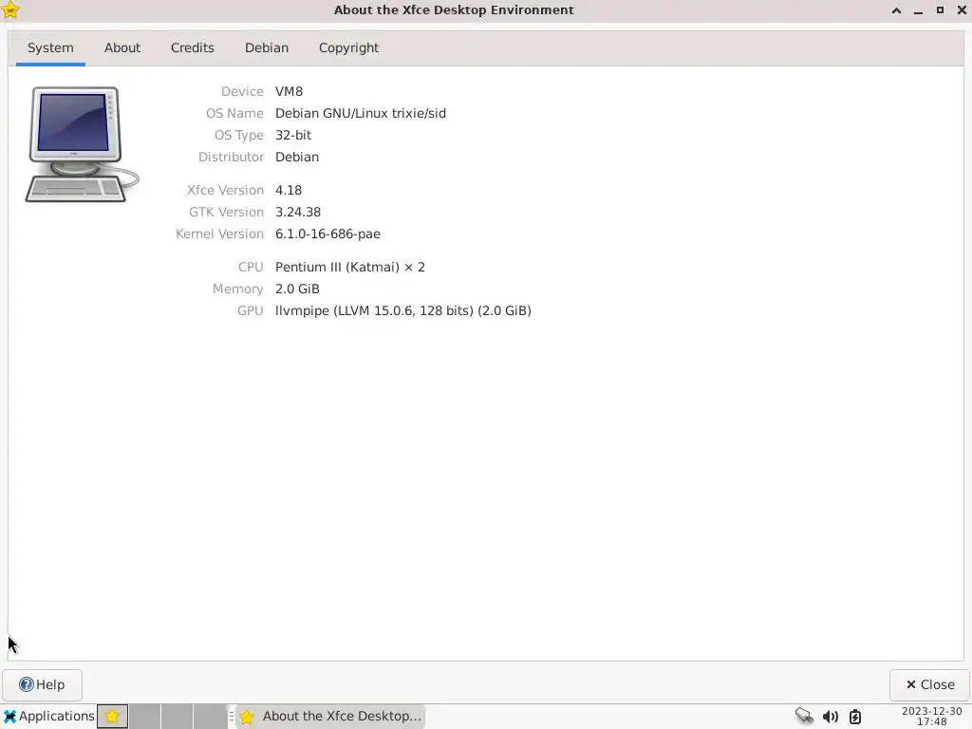Click the Kernel Version label
The height and width of the screenshot is (729, 972).
pyautogui.click(x=219, y=234)
